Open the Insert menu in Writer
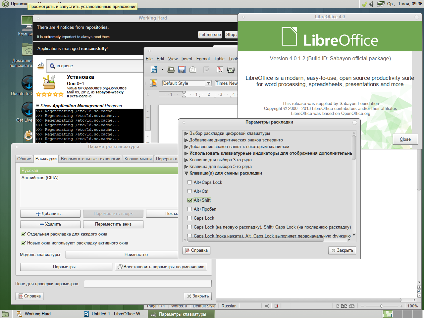The width and height of the screenshot is (424, 318). pos(187,59)
